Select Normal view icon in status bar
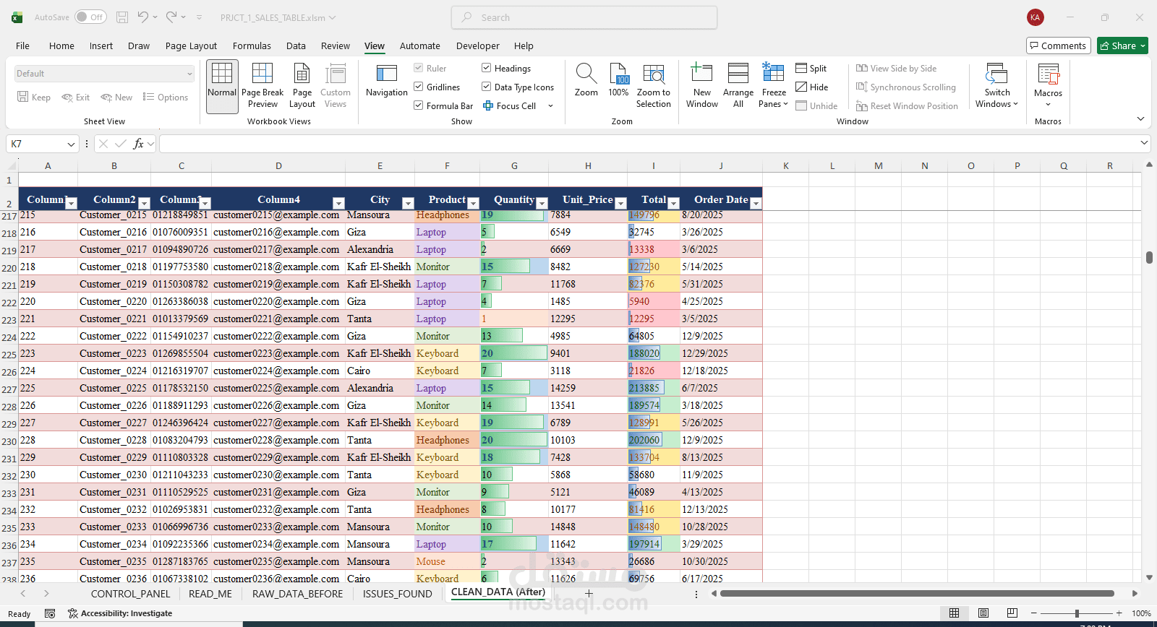Viewport: 1157px width, 627px height. tap(955, 613)
